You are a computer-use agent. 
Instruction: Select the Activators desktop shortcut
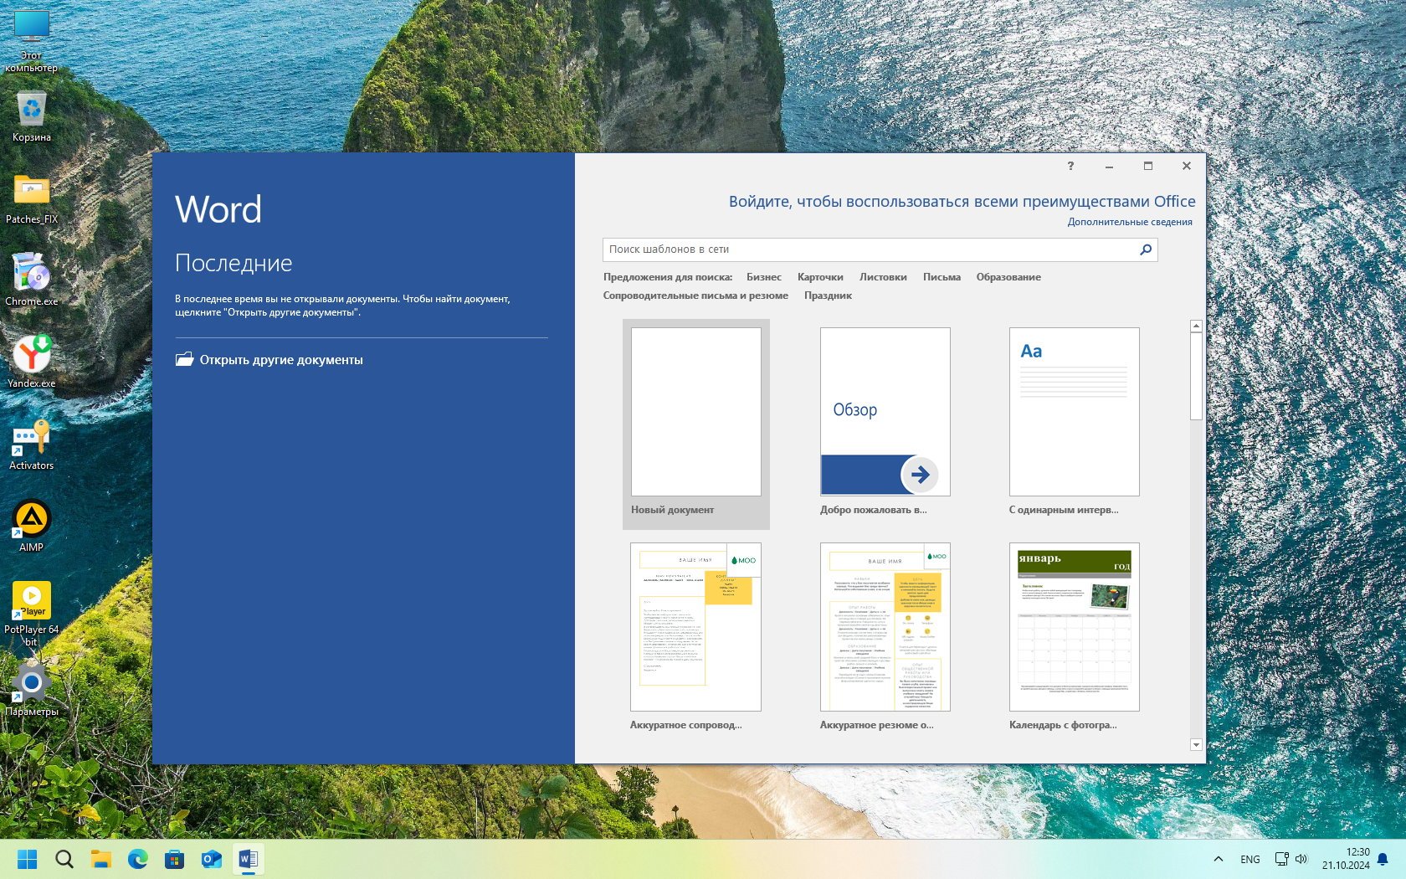point(31,445)
